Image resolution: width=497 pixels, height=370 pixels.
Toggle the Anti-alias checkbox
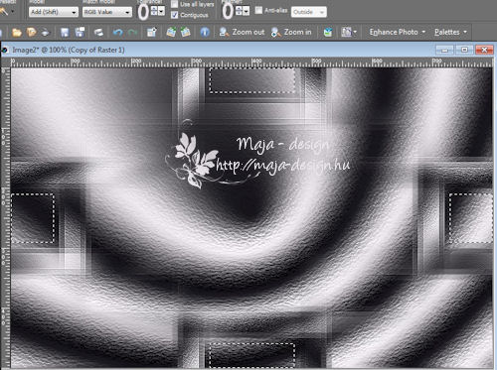(x=258, y=10)
